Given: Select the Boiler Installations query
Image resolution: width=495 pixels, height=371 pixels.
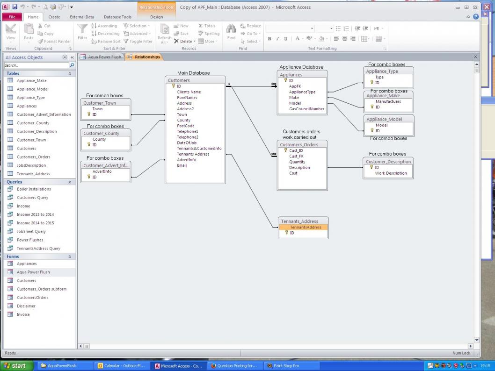Looking at the screenshot, I should (34, 189).
